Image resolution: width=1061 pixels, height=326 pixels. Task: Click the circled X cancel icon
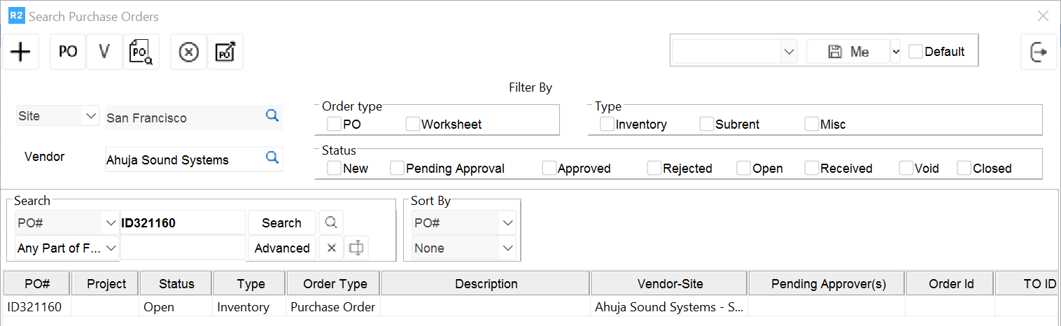click(x=189, y=52)
